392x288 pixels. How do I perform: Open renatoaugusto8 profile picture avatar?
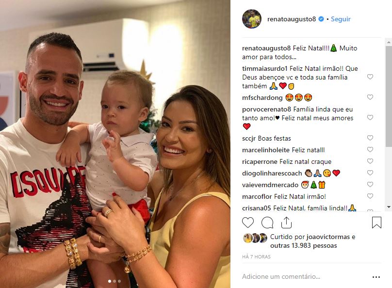pos(251,19)
